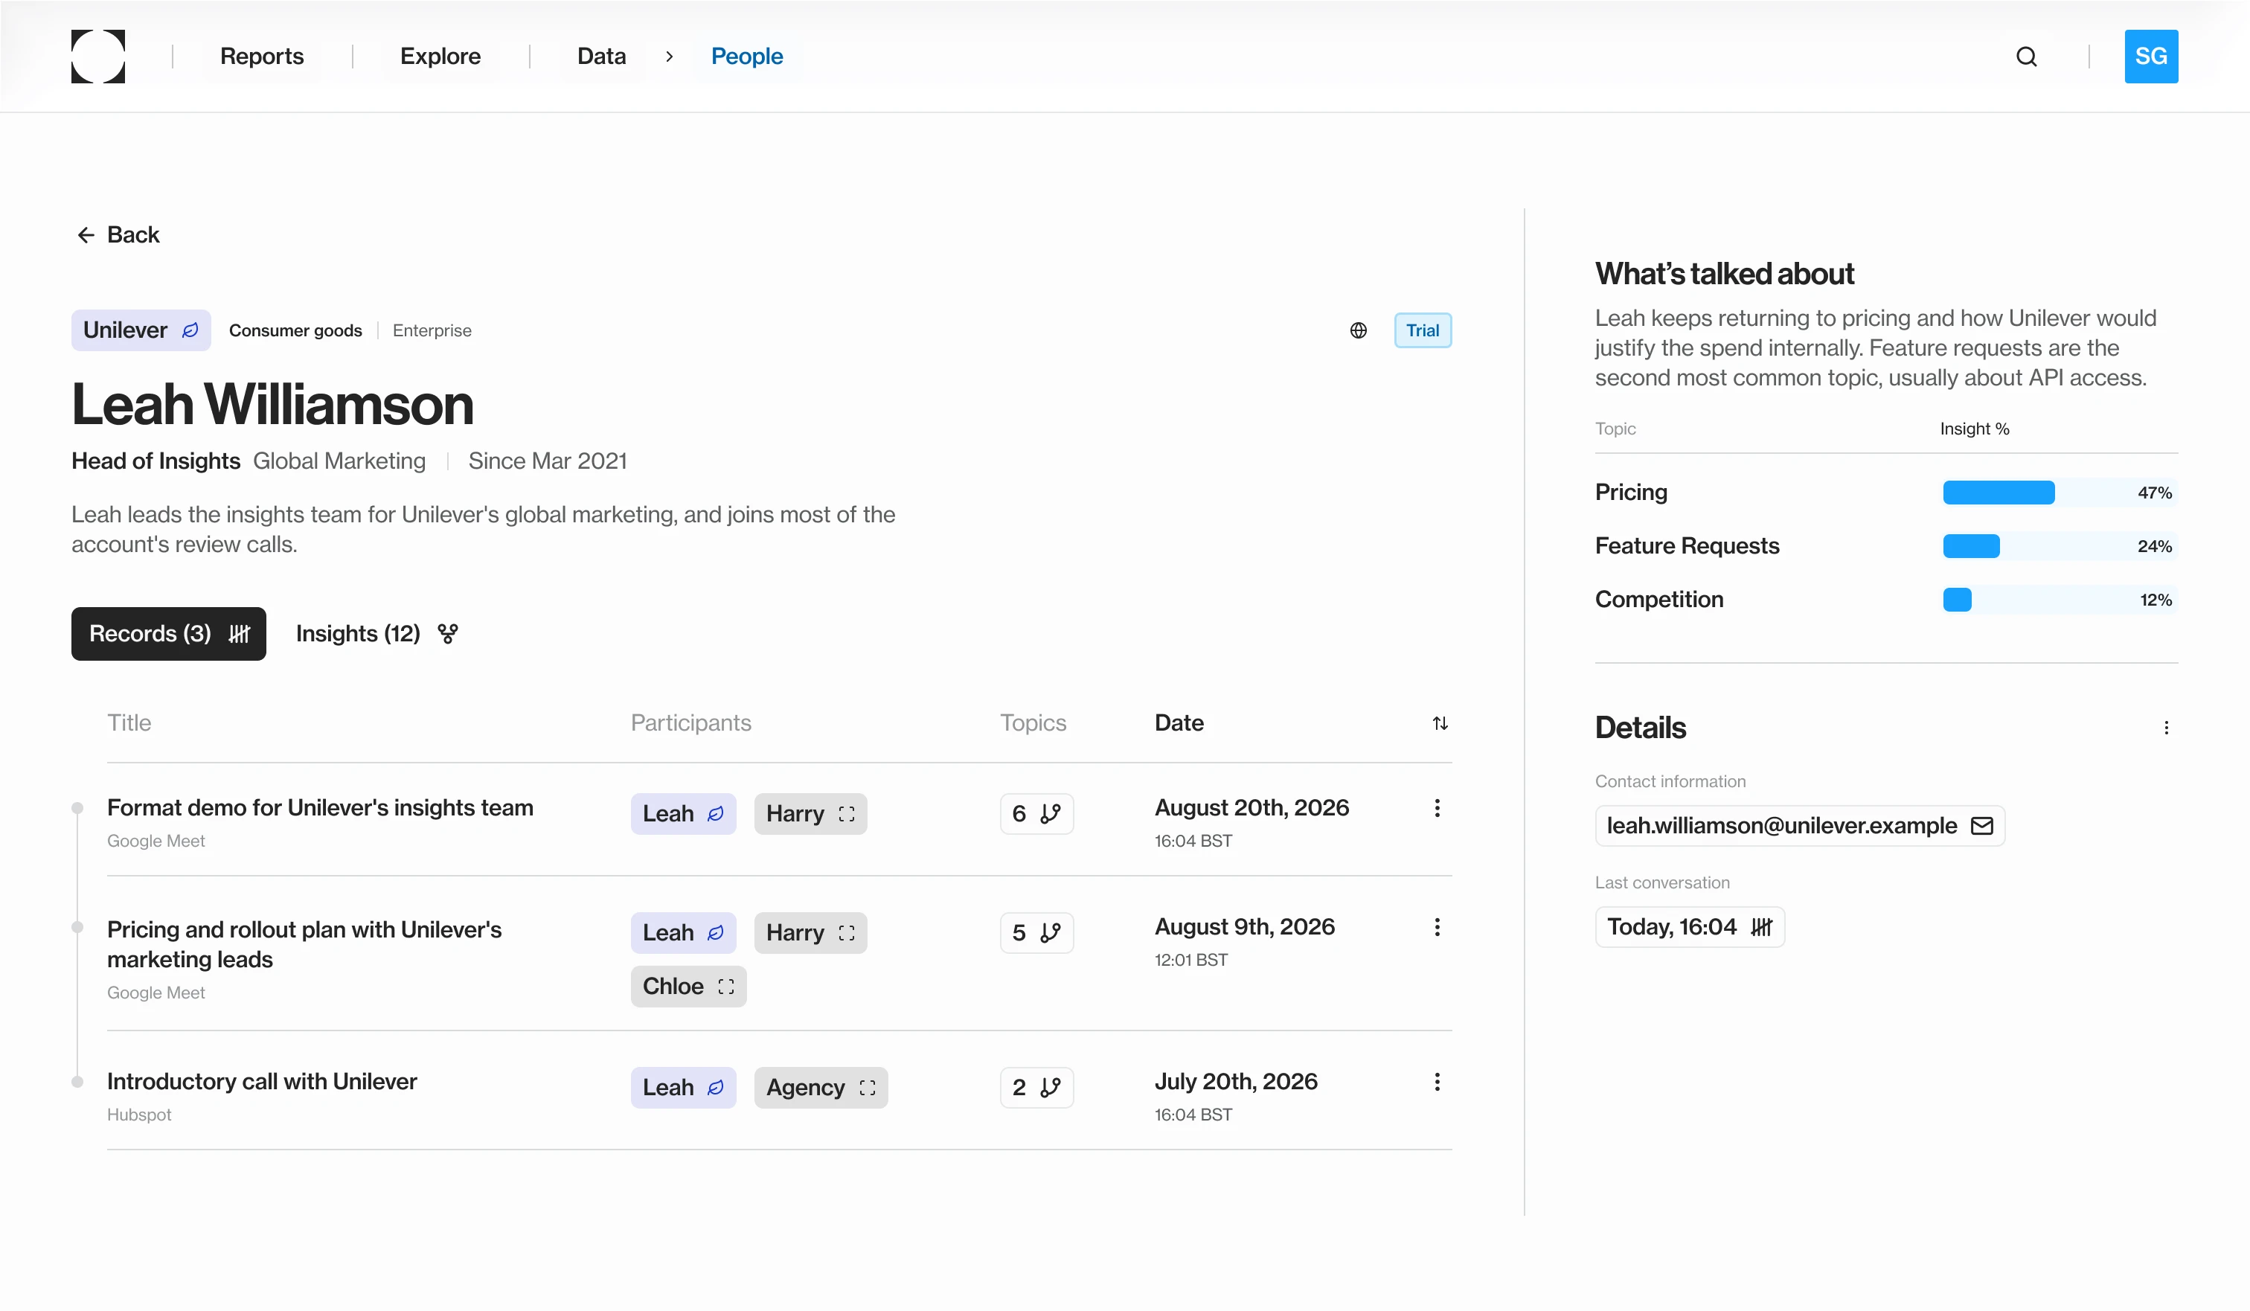Click Leah chip in Format demo row
The height and width of the screenshot is (1311, 2250).
pyautogui.click(x=683, y=813)
